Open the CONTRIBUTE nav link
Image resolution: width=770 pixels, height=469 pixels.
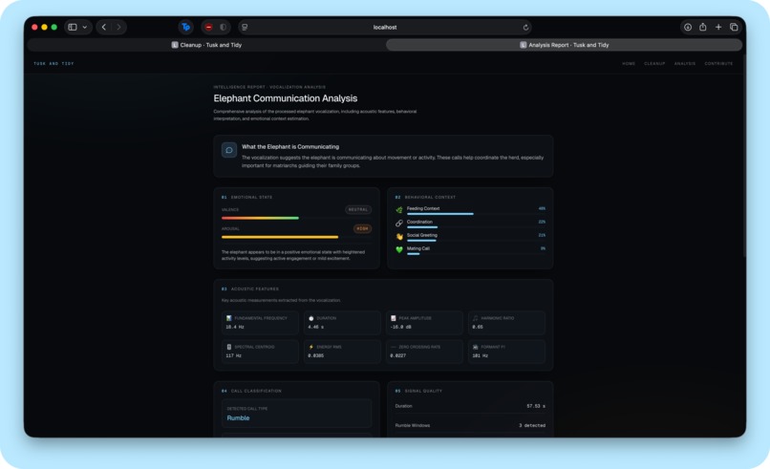click(x=718, y=63)
